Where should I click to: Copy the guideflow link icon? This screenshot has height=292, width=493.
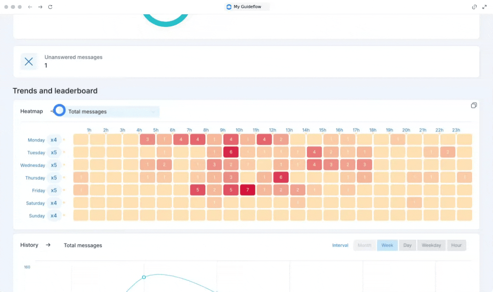click(x=474, y=7)
